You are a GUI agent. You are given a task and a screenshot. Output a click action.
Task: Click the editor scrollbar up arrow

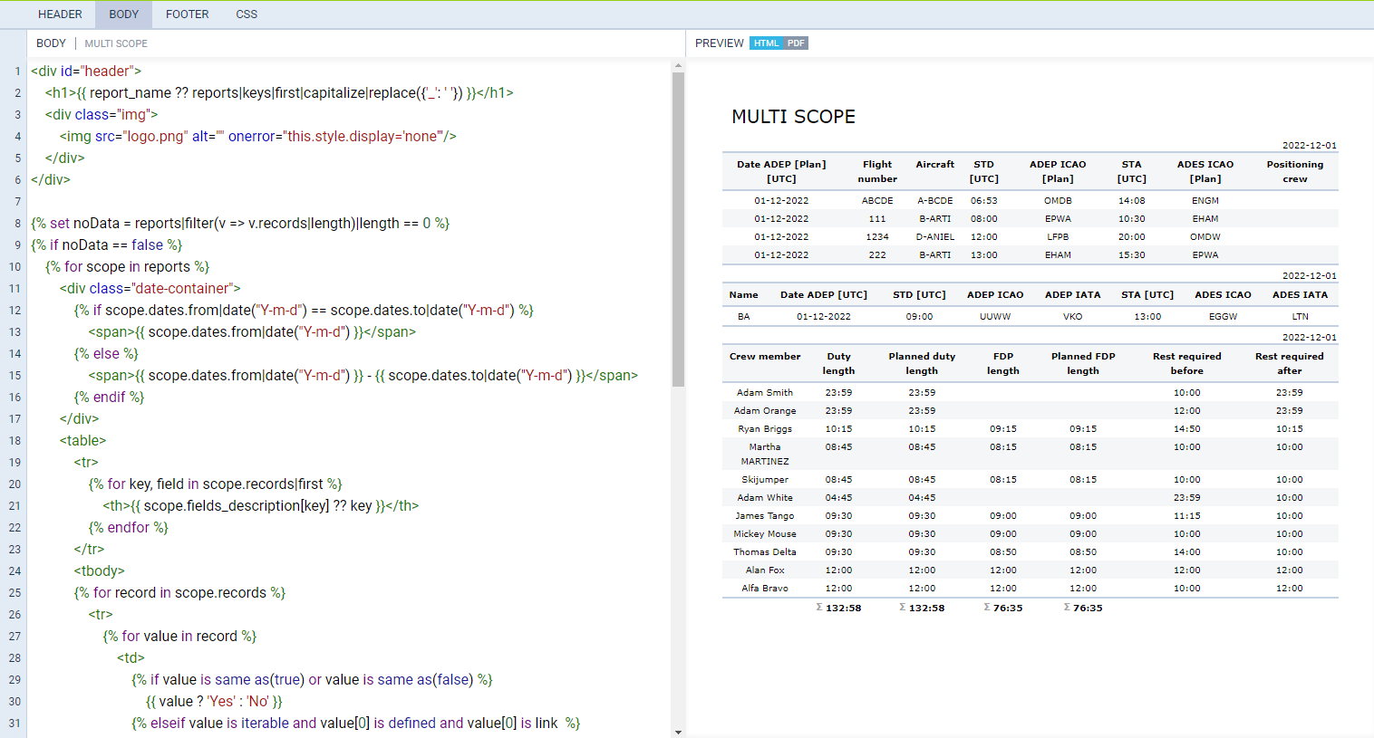pyautogui.click(x=678, y=66)
